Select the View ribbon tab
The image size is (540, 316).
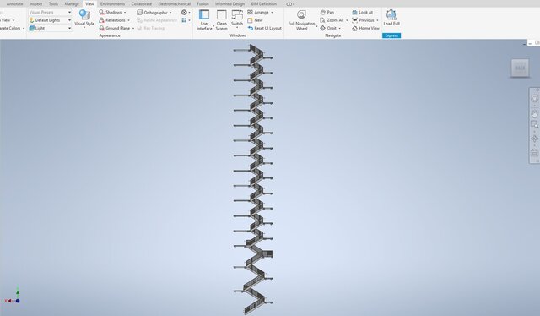tap(89, 3)
